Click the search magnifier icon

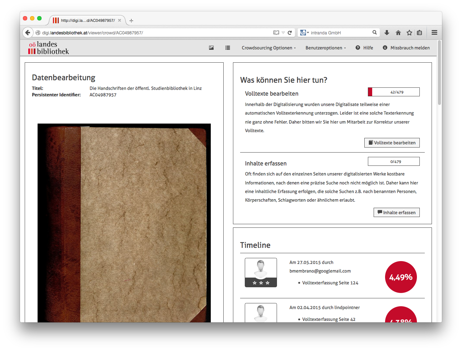(x=375, y=32)
